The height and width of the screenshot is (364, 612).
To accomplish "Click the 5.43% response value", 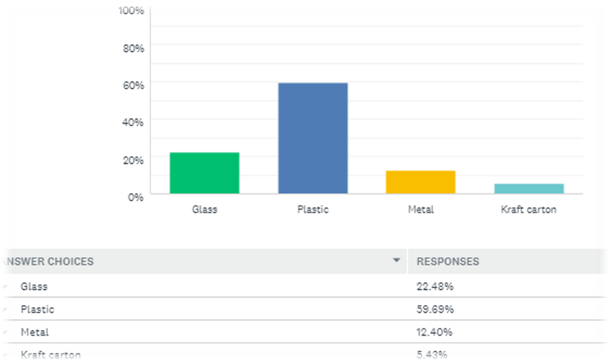I will (432, 355).
